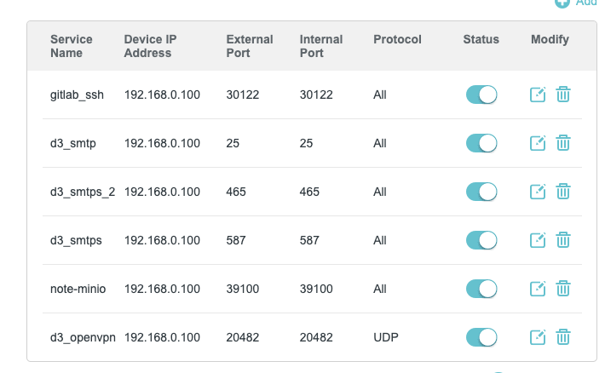Screen dimensions: 605x373
Task: Switch off the note-minio rule
Action: pyautogui.click(x=481, y=289)
